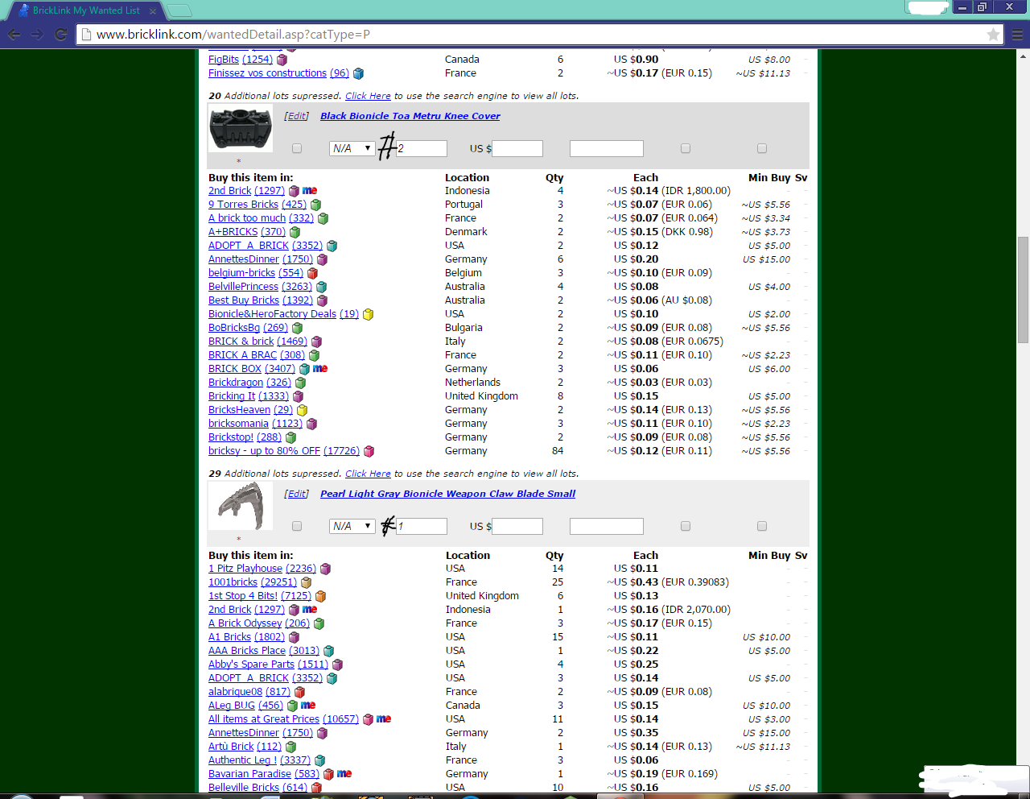Click the yellow cube icon beside BricksHeaven
This screenshot has width=1030, height=799.
point(302,410)
